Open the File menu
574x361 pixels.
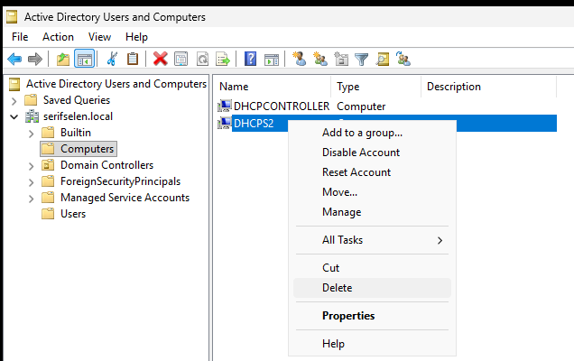pyautogui.click(x=20, y=37)
